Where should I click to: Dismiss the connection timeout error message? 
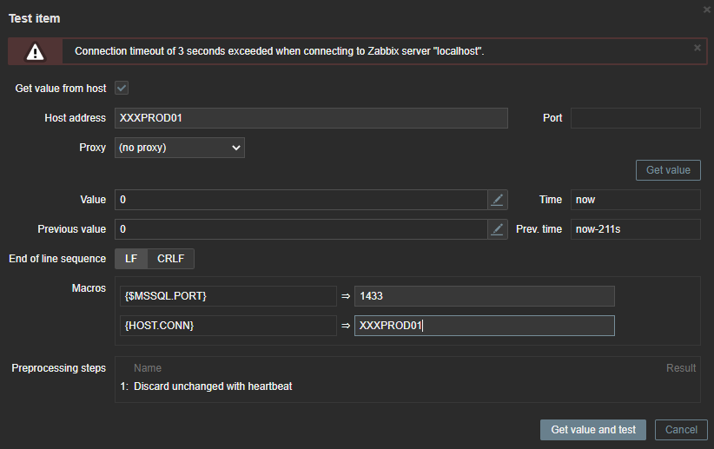(697, 48)
